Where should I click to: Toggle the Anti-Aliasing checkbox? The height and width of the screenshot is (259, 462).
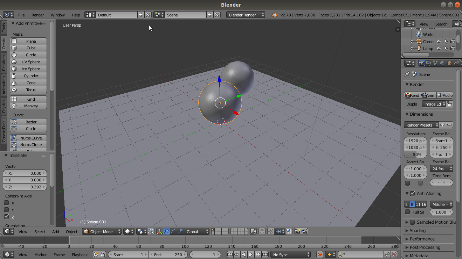coord(412,194)
